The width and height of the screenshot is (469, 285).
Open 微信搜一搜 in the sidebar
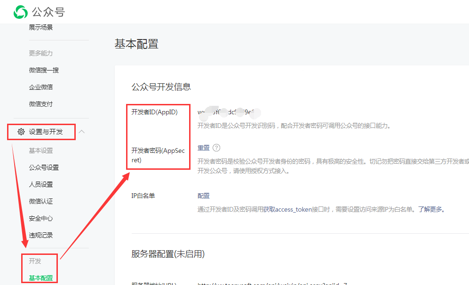pos(44,70)
